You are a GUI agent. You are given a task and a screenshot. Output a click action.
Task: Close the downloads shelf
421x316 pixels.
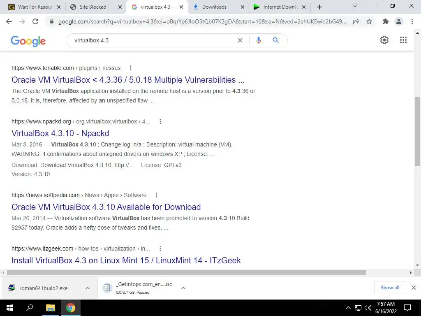point(414,288)
